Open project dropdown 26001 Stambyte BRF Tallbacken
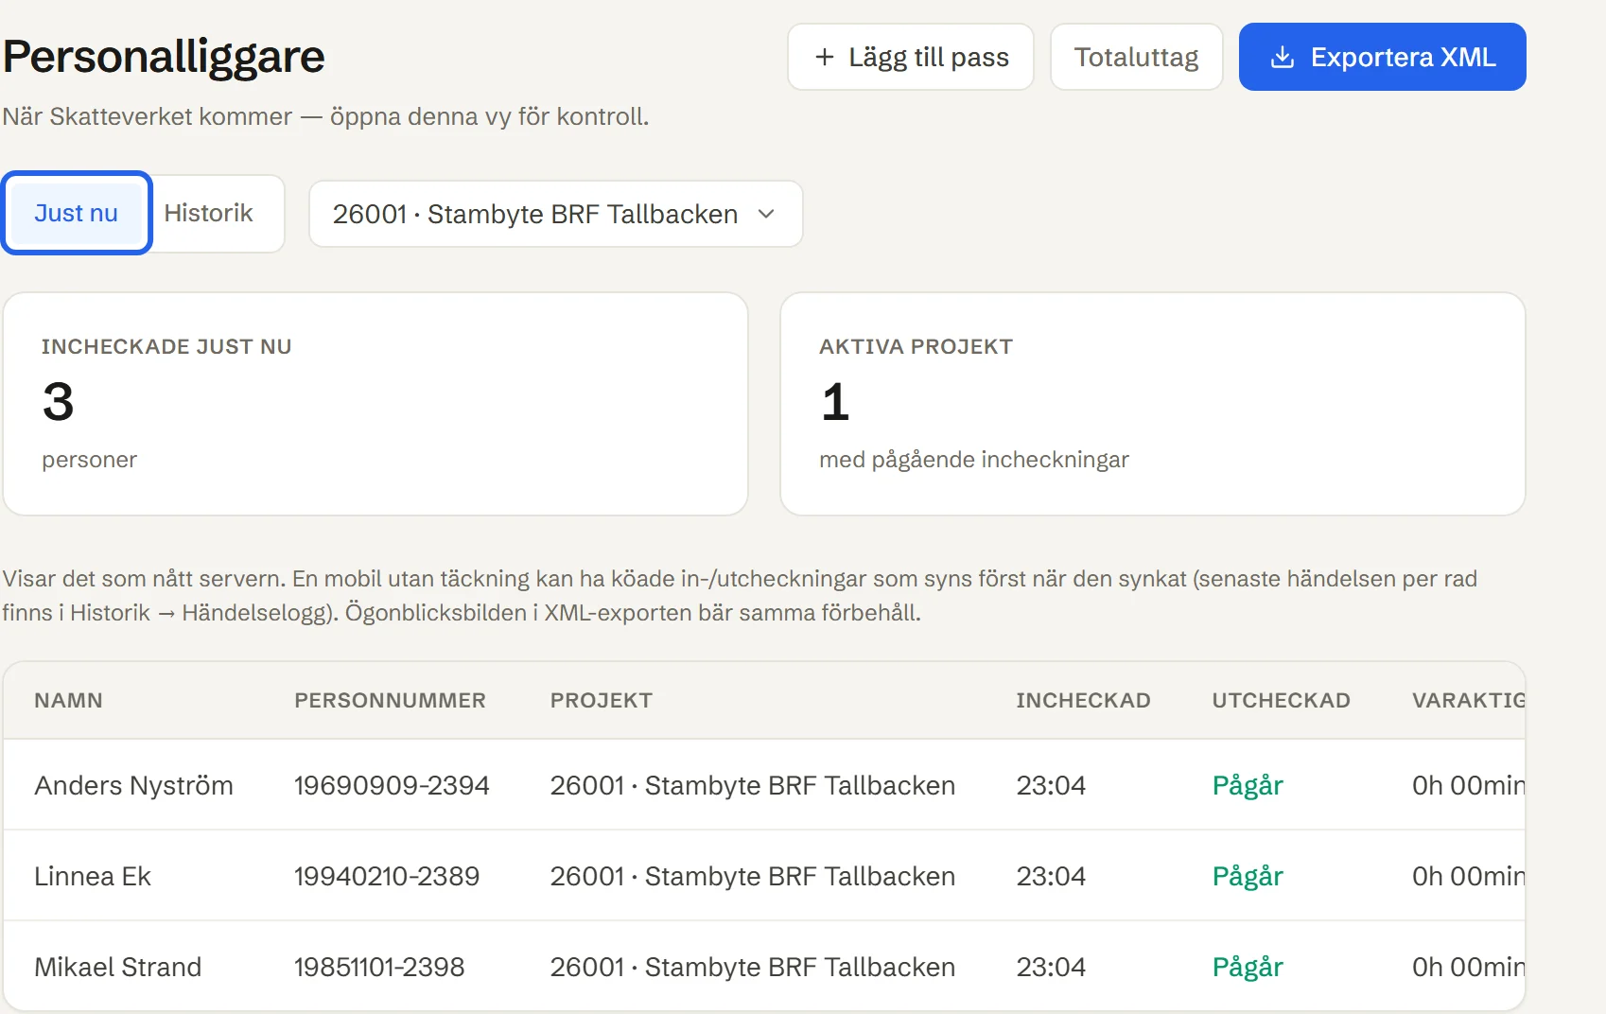Image resolution: width=1606 pixels, height=1014 pixels. tap(555, 214)
